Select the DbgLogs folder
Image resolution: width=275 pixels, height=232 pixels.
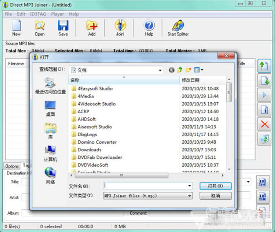pyautogui.click(x=84, y=134)
